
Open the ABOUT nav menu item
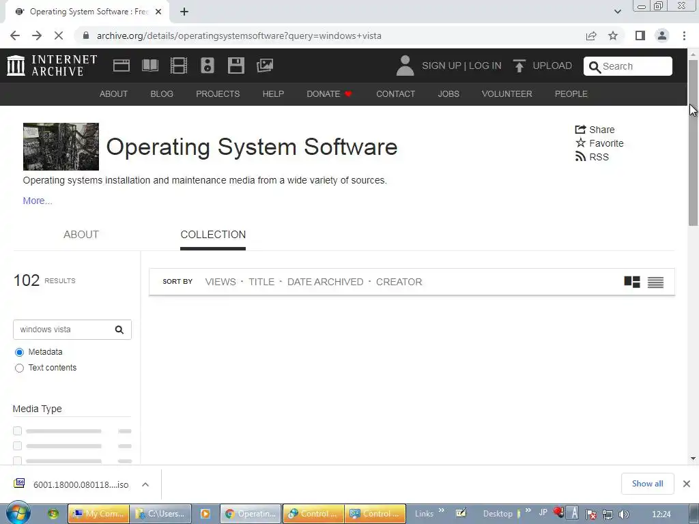click(114, 94)
